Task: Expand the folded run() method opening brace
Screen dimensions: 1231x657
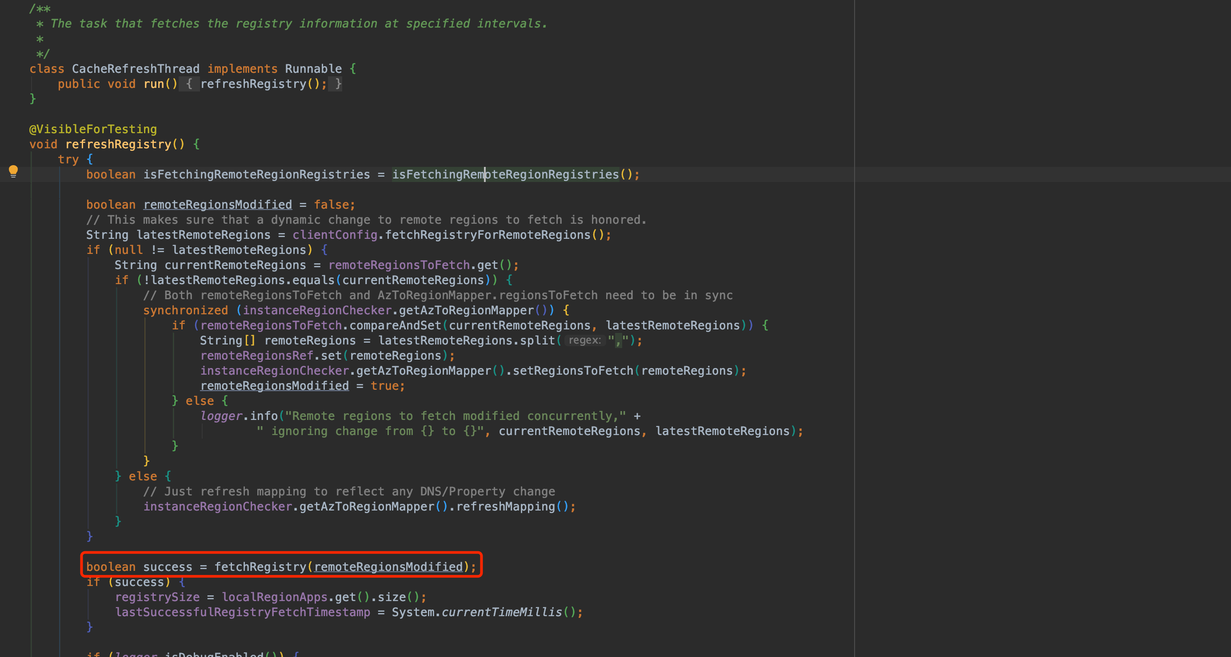Action: 189,84
